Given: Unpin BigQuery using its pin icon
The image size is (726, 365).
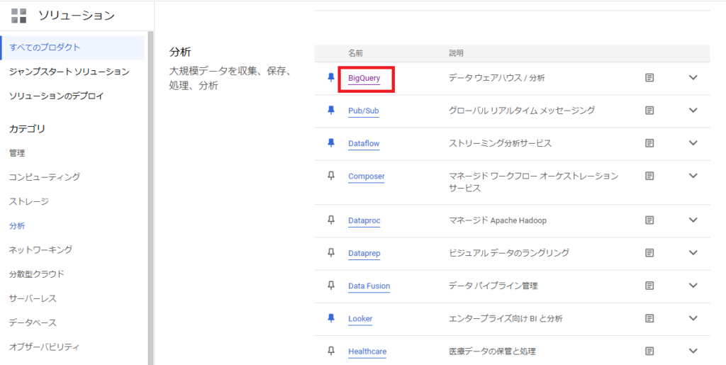Looking at the screenshot, I should (x=330, y=78).
